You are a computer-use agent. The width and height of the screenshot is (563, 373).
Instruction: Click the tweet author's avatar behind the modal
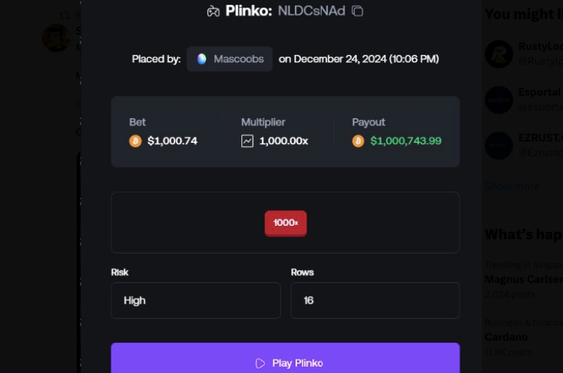tap(56, 38)
